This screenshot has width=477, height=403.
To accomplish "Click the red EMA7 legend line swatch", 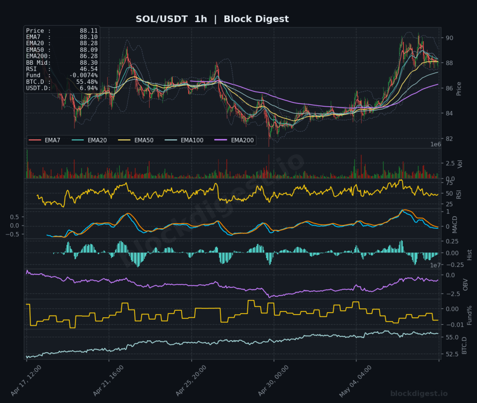I will pyautogui.click(x=34, y=140).
